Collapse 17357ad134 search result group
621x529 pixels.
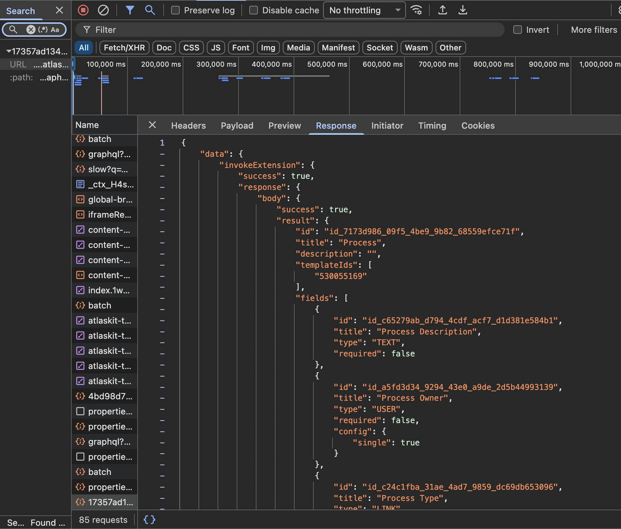click(8, 51)
